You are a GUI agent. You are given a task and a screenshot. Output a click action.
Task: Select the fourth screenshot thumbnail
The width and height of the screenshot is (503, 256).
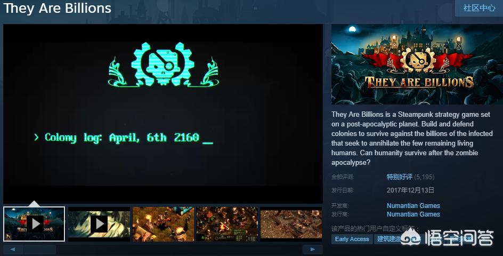[x=227, y=224]
